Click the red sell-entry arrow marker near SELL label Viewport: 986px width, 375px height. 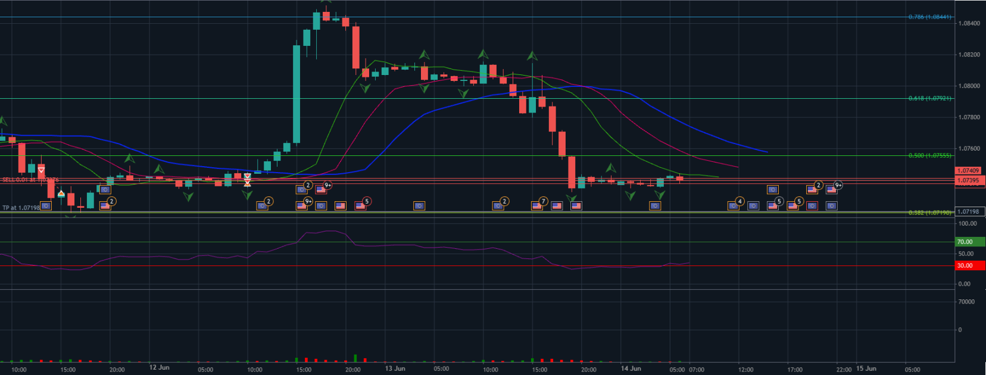pos(41,171)
